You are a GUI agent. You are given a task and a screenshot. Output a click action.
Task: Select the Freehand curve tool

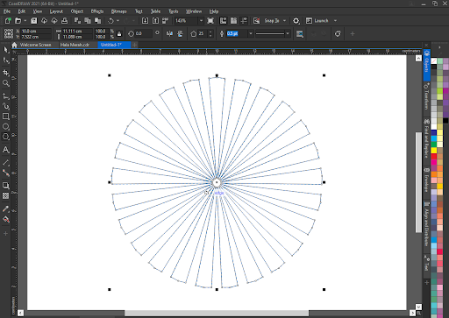click(5, 95)
